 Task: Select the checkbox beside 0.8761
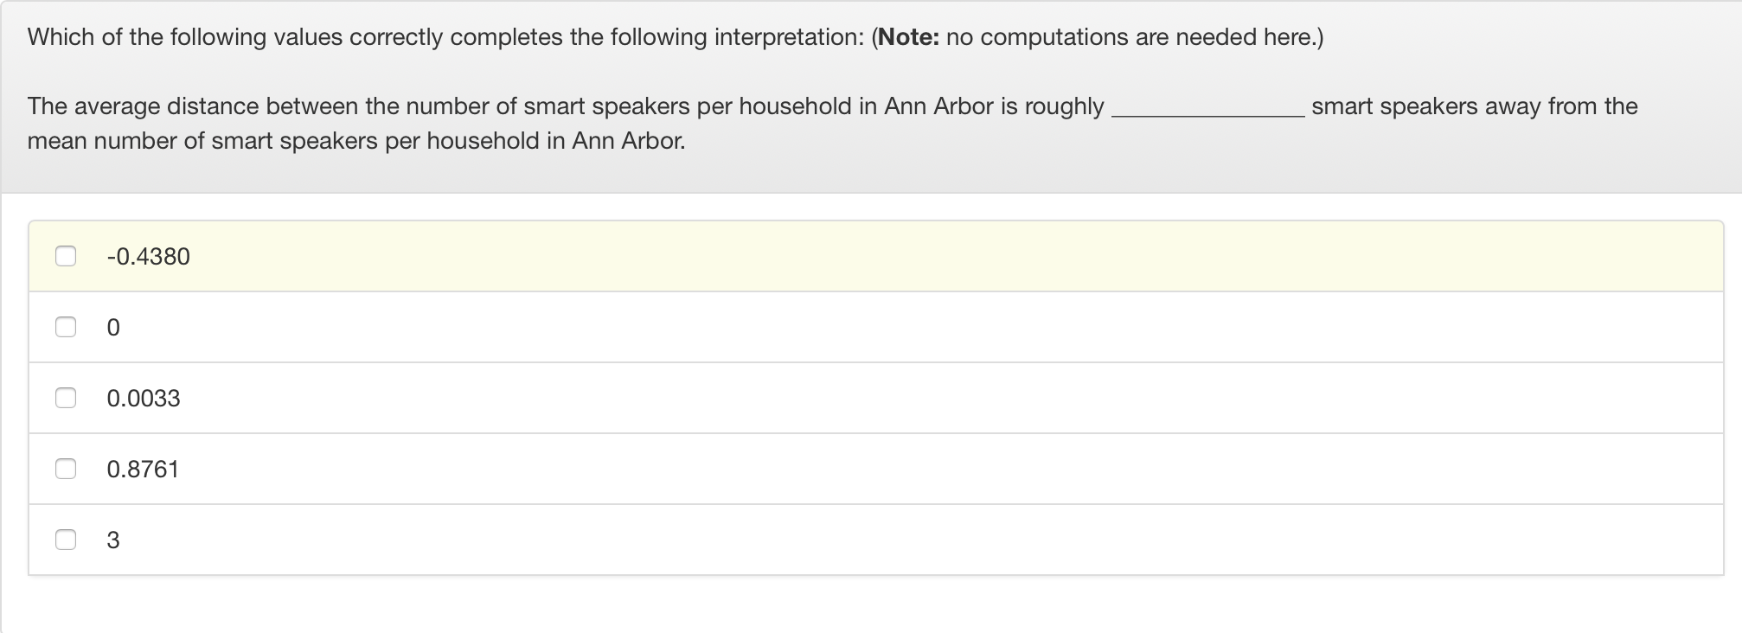tap(66, 469)
